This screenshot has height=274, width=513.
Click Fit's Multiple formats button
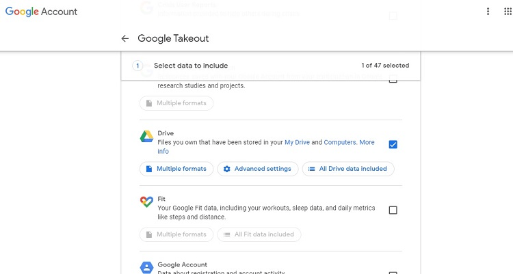click(176, 234)
